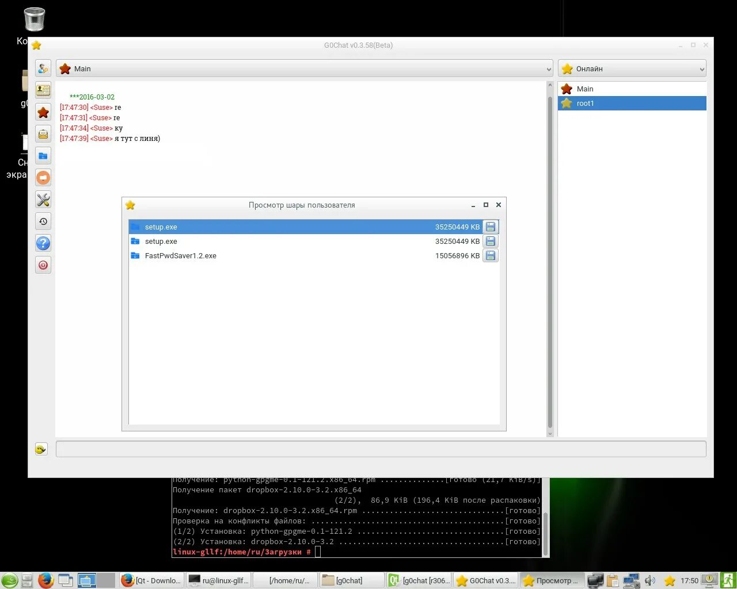Image resolution: width=737 pixels, height=589 pixels.
Task: Click the red power exit icon
Action: [43, 265]
